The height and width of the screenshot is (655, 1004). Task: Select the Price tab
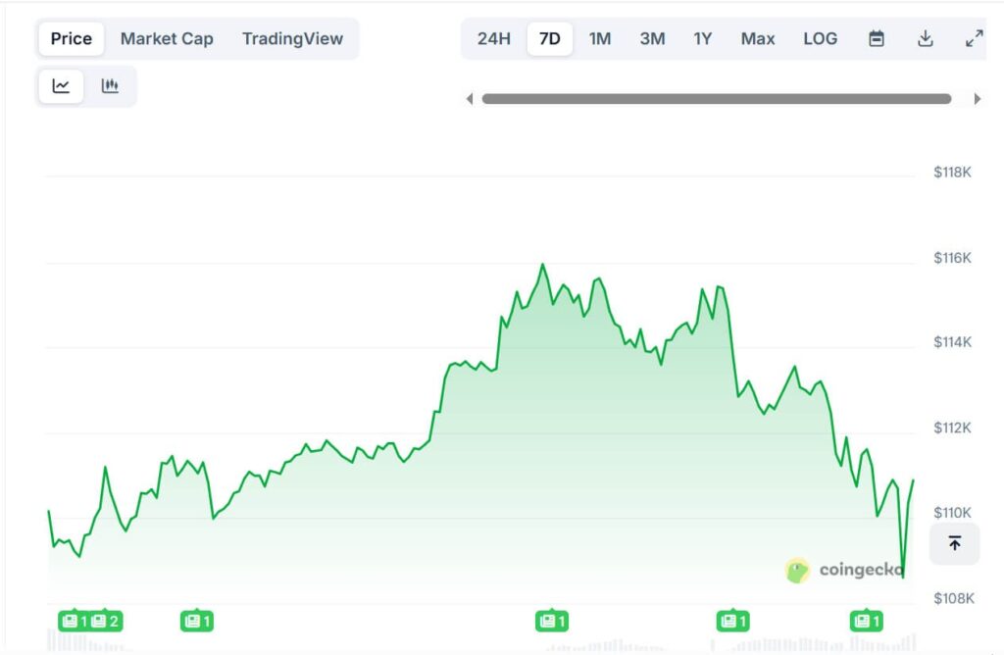pos(72,39)
